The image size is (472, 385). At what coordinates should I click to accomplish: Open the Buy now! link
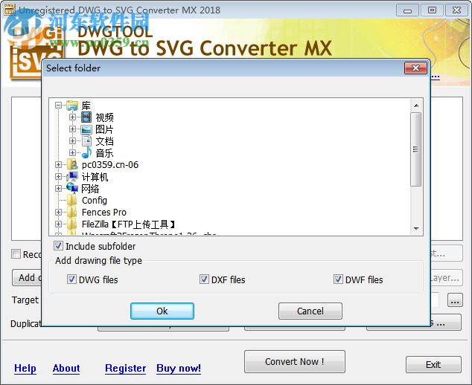coord(179,368)
